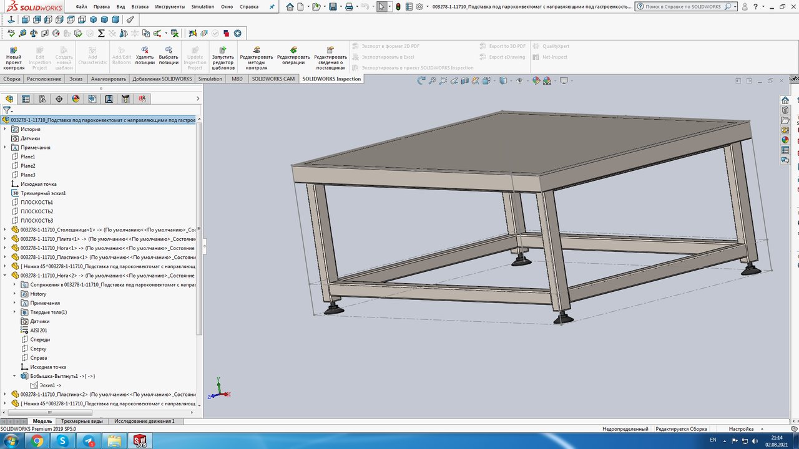Select Эскиз1 under Бобышка-Вытянуть1
This screenshot has height=449, width=799.
coord(51,385)
